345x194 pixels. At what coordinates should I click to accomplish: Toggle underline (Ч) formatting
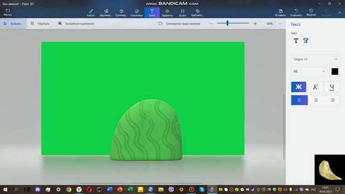332,87
